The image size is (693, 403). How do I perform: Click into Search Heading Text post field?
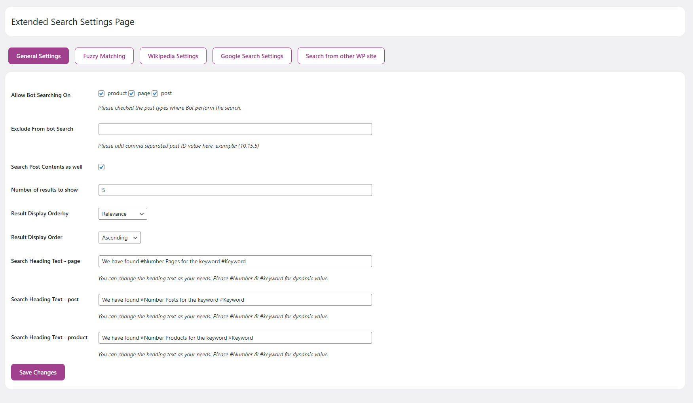(235, 300)
